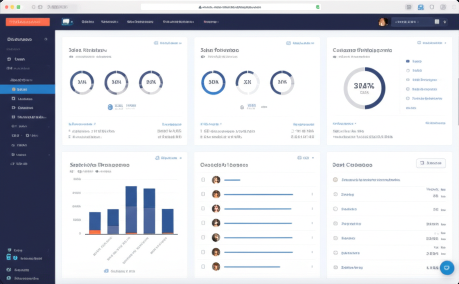Click the icon beside the highlighted sidebar item
This screenshot has height=284, width=459.
13,89
